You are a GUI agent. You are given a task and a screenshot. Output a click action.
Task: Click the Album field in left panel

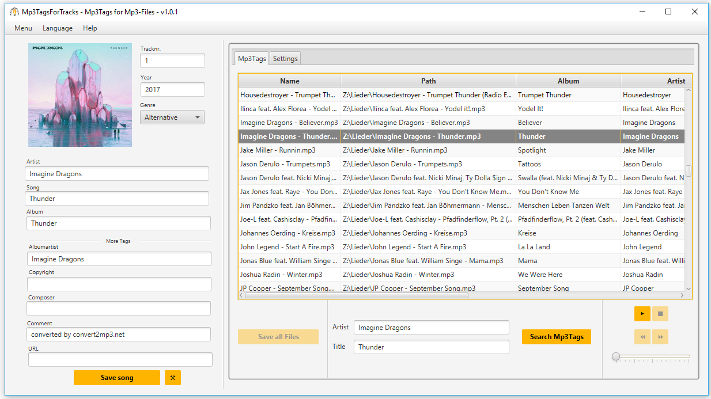pos(119,223)
